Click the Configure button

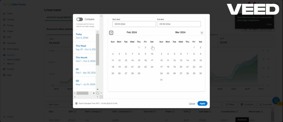247,104
